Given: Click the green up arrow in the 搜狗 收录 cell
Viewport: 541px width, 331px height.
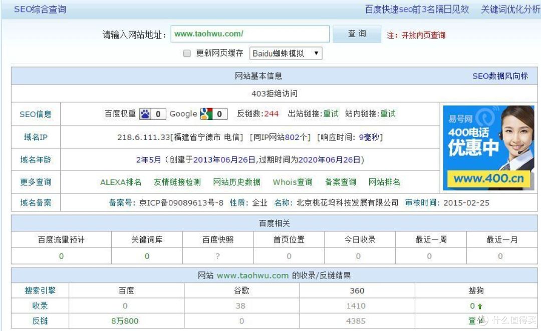Looking at the screenshot, I should tap(479, 306).
